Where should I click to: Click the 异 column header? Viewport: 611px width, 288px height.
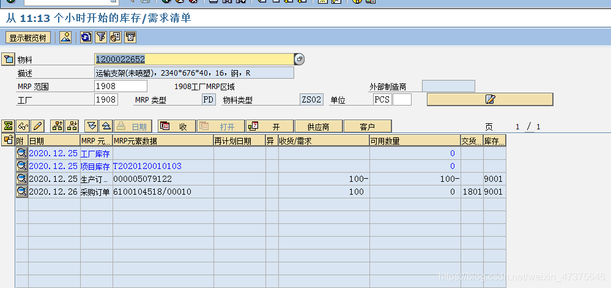tap(272, 141)
